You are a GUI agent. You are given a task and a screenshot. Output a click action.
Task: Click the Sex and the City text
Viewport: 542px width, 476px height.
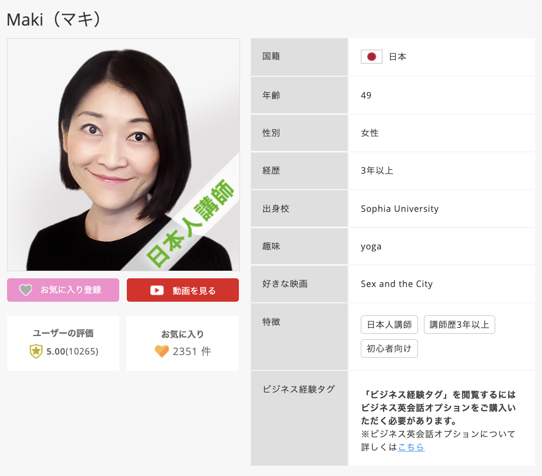coord(396,284)
